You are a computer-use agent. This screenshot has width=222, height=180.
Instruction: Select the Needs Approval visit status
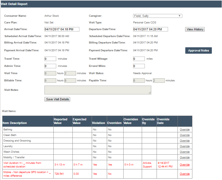[142, 73]
